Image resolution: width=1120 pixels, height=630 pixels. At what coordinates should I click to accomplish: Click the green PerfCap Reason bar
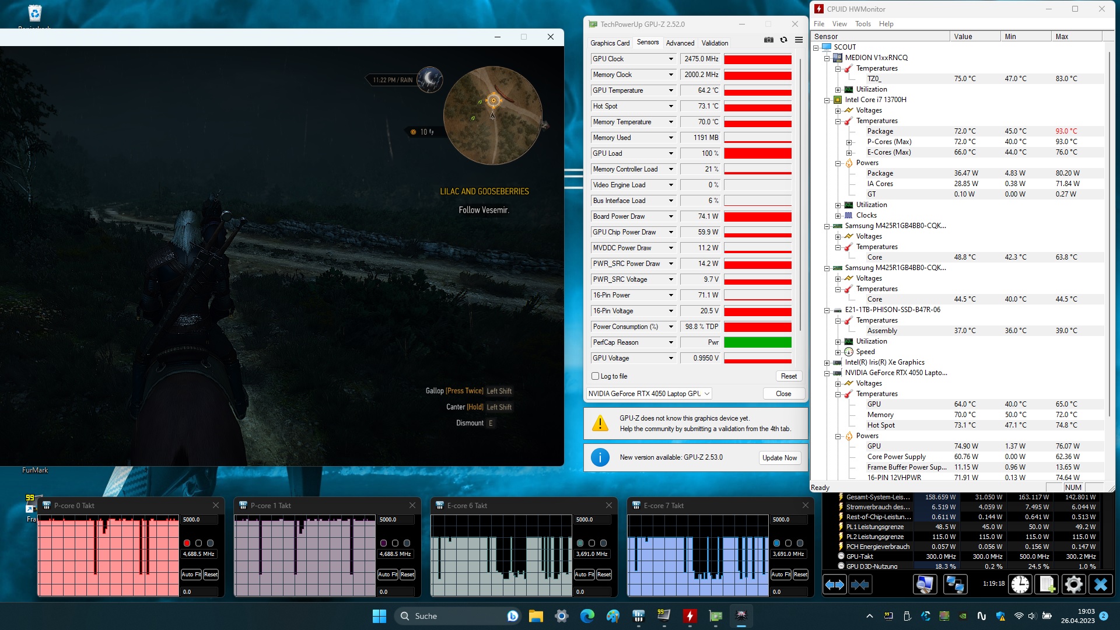click(x=758, y=342)
